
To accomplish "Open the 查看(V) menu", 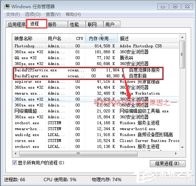I will pos(53,14).
